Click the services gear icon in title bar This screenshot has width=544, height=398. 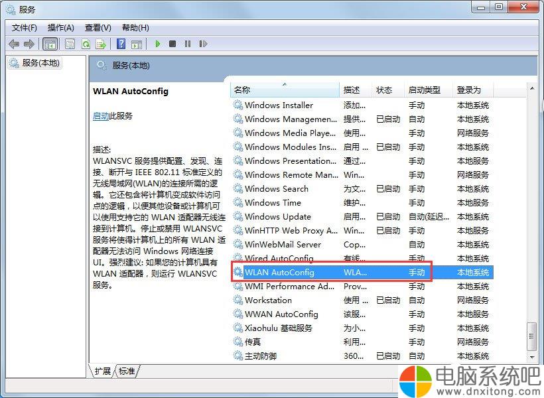point(11,9)
